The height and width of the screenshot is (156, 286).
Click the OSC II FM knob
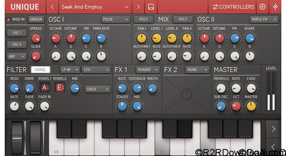(235, 38)
